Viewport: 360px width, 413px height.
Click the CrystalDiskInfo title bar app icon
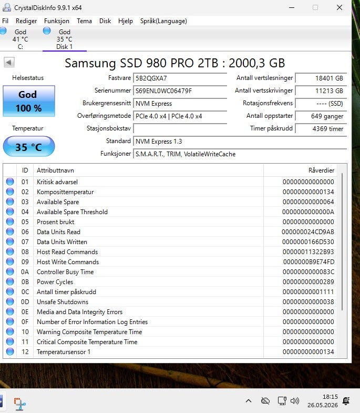click(x=7, y=7)
